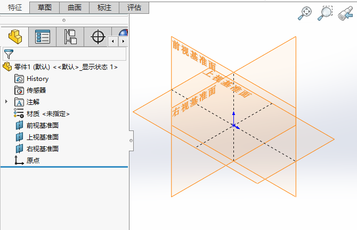This screenshot has height=230, width=357.
Task: Open the FeatureManager design tree tab
Action: [x=15, y=37]
